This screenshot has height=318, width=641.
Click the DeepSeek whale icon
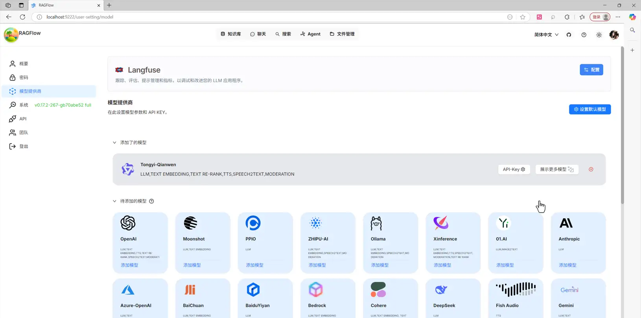point(441,290)
